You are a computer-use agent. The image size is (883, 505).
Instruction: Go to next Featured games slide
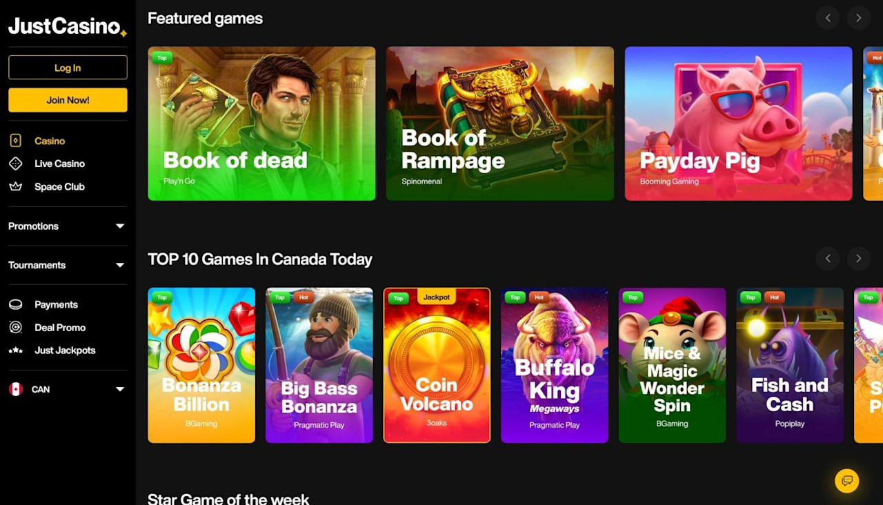(859, 18)
